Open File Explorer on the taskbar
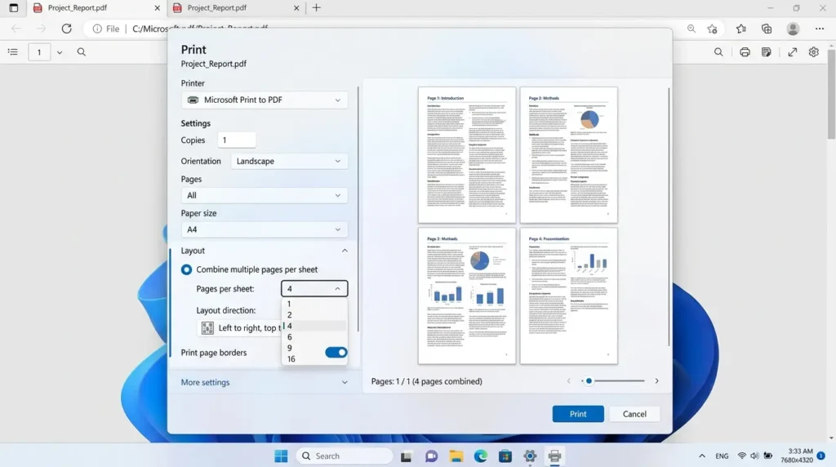 pyautogui.click(x=456, y=456)
